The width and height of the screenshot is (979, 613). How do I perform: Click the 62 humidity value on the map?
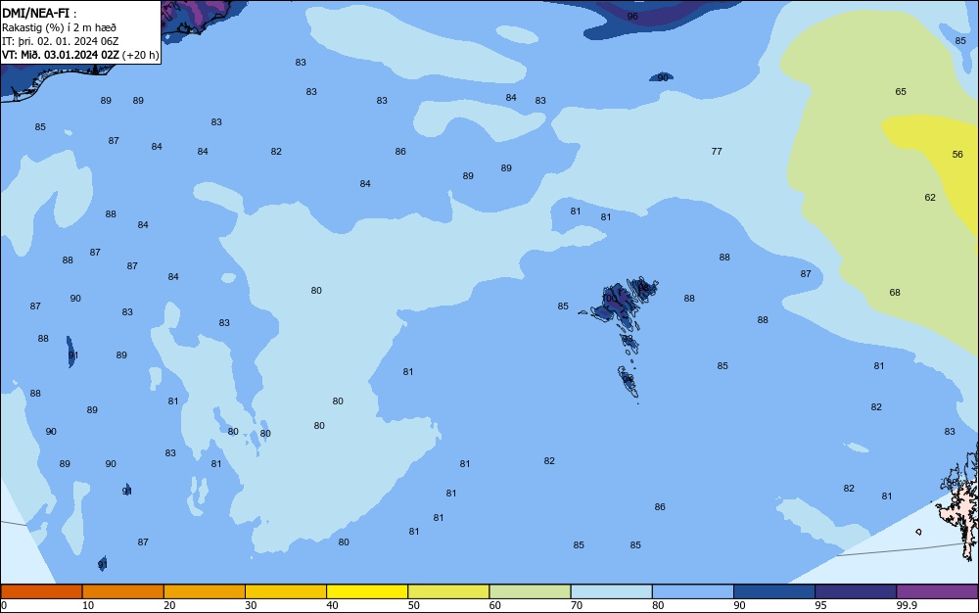tap(930, 197)
